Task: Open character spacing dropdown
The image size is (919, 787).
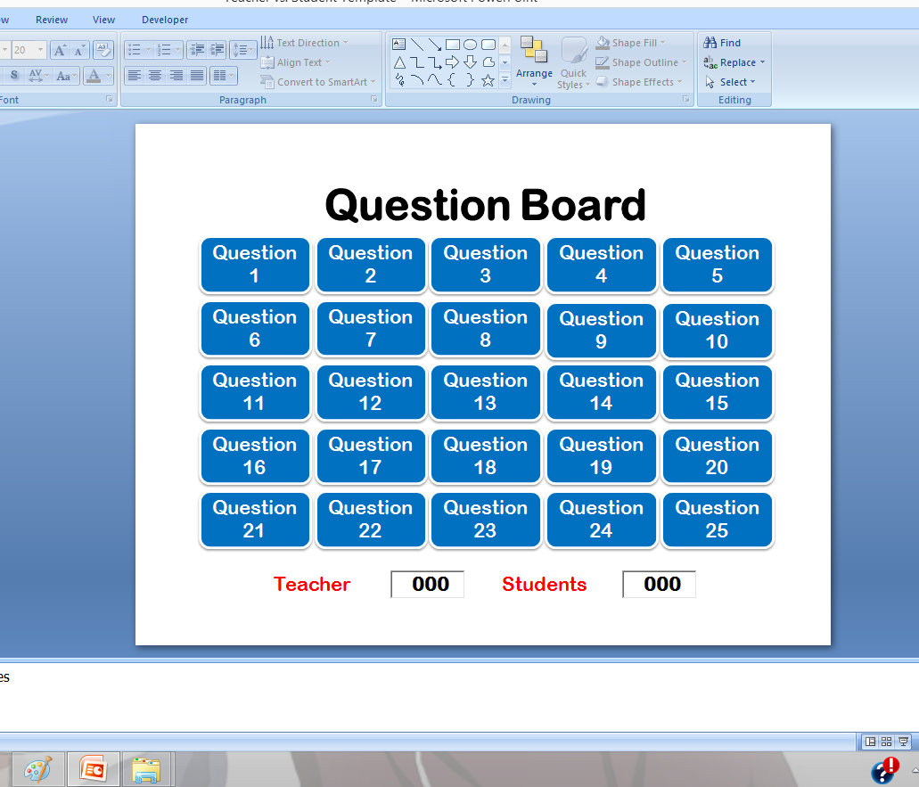Action: (x=38, y=75)
